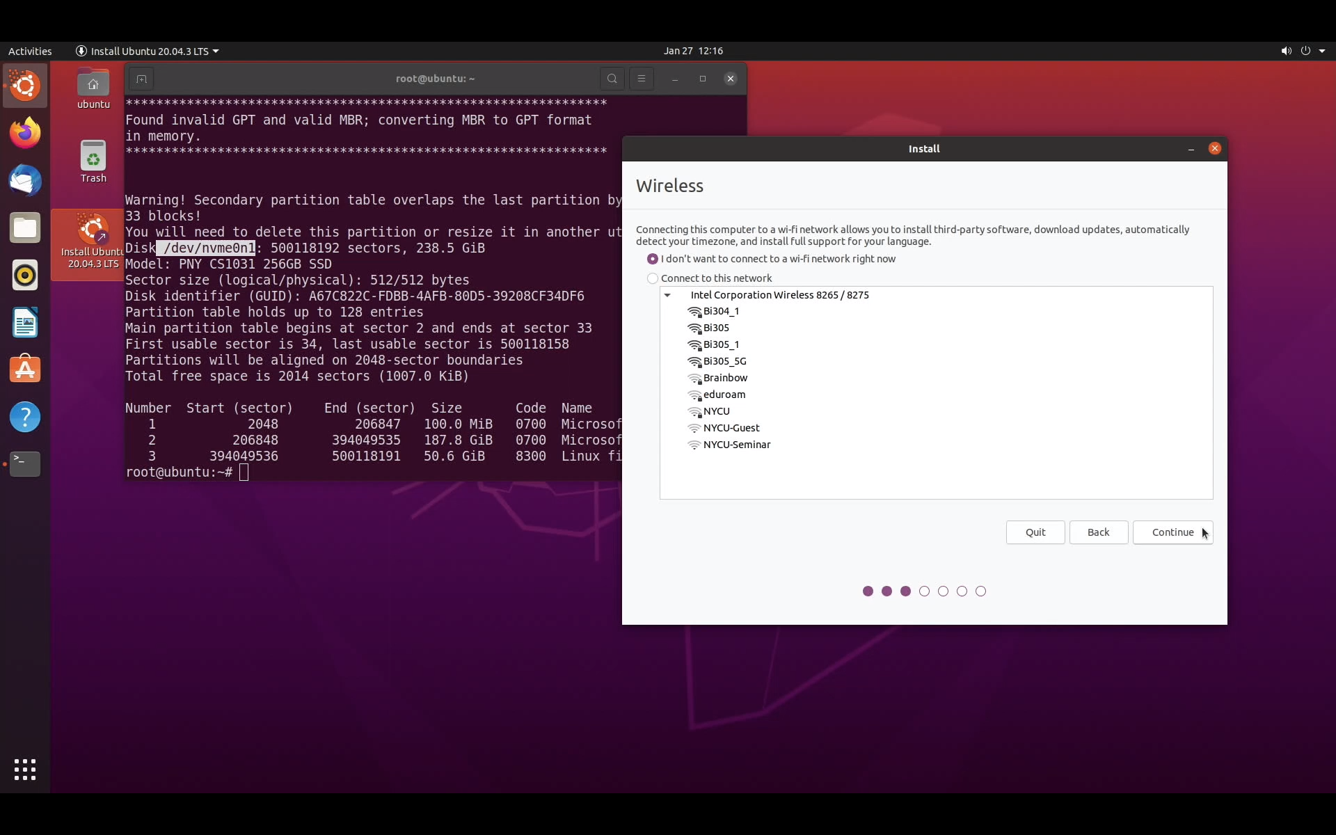1336x835 pixels.
Task: Minimize the Install window
Action: (x=1191, y=149)
